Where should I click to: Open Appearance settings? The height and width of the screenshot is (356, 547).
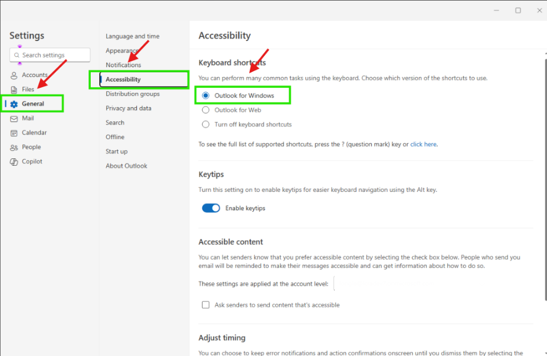122,51
